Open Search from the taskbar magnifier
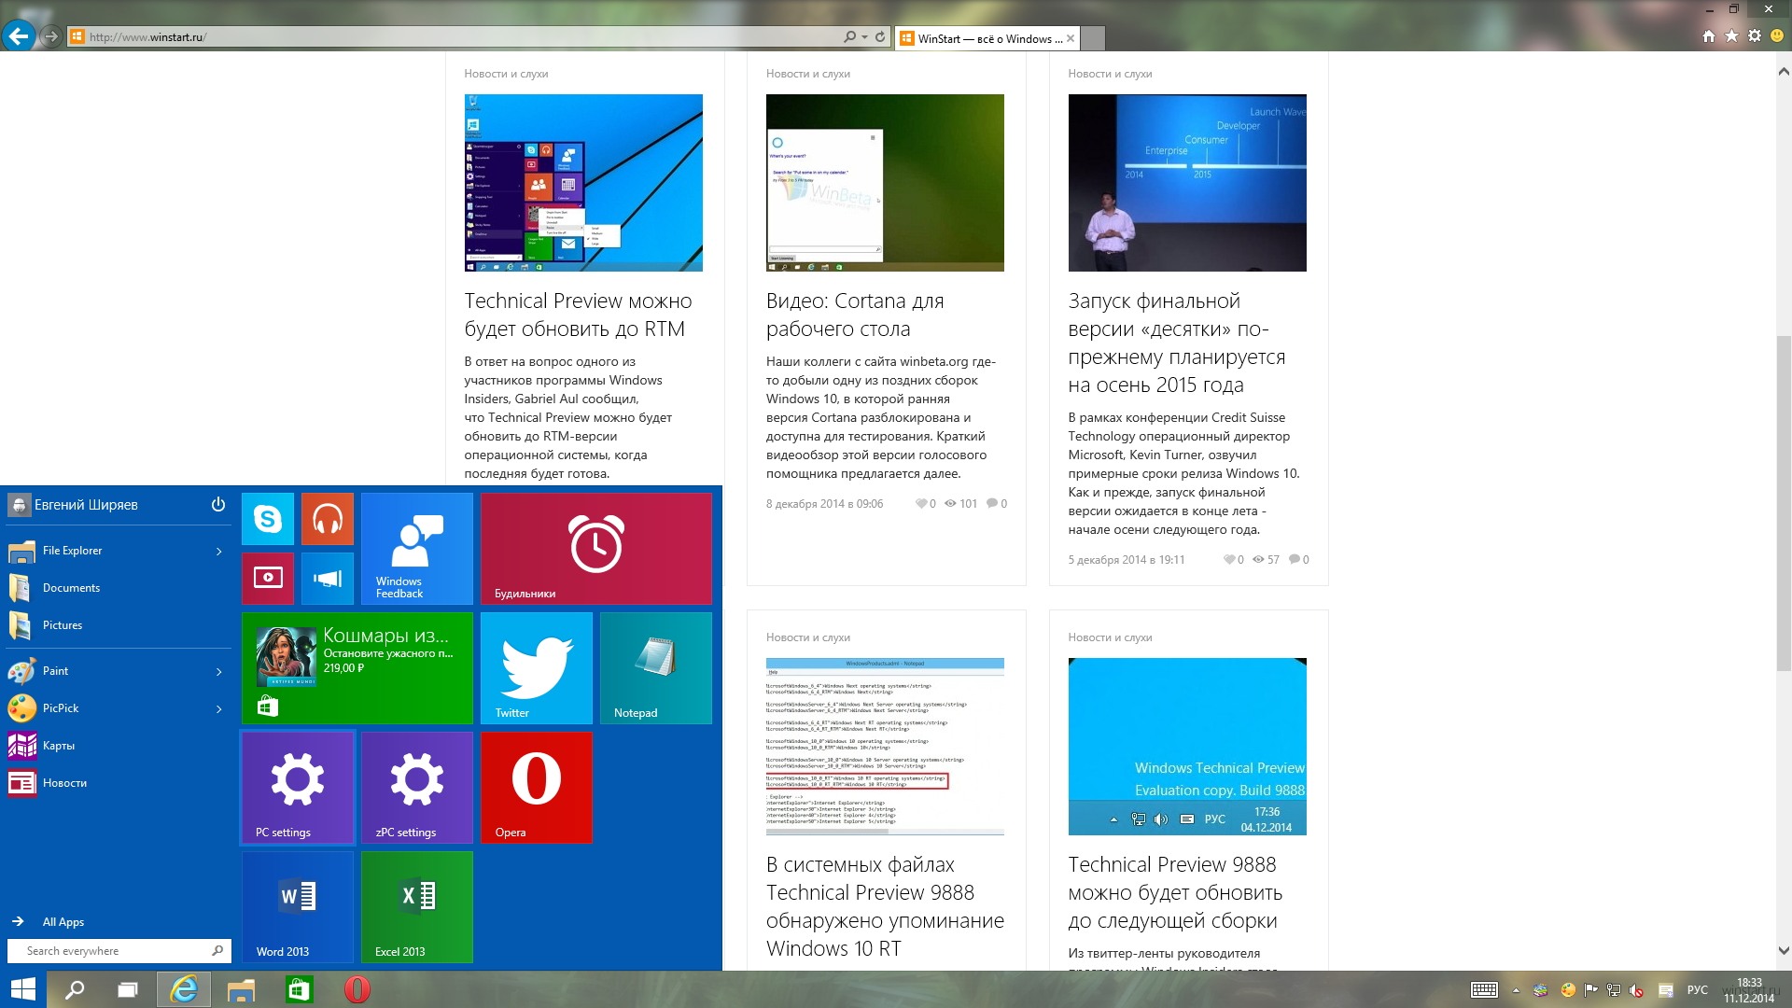 click(75, 989)
